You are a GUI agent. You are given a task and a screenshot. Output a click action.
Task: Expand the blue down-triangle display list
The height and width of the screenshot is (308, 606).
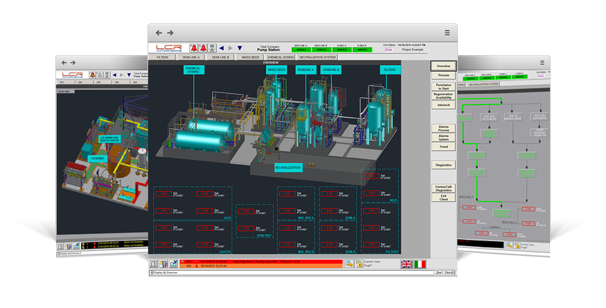pyautogui.click(x=239, y=48)
